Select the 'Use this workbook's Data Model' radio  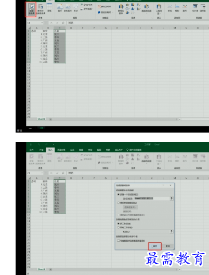coord(119,215)
